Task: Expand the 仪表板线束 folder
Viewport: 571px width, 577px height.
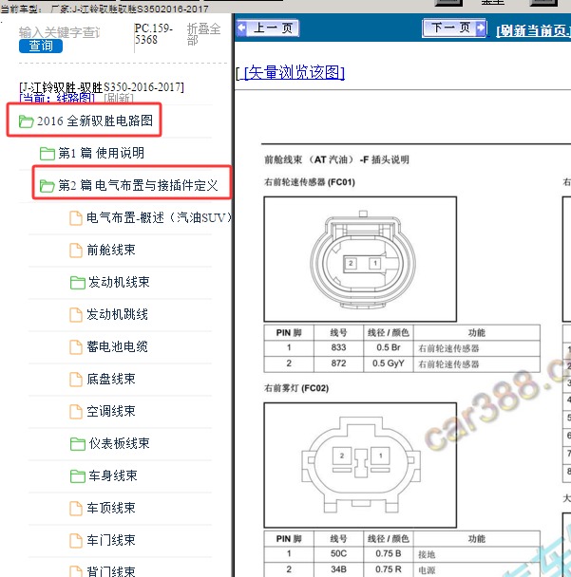Action: (119, 443)
